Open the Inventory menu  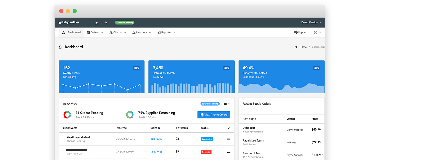(x=141, y=33)
